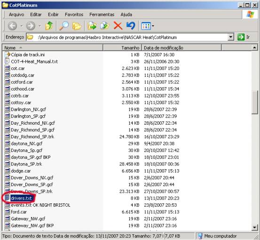Select the Gateway_NW.gcf BKP file name

(32, 225)
